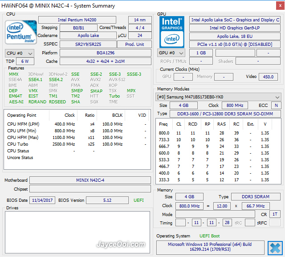Click the SR2Y9/SR2Z5 SSPEC value
The image size is (285, 257).
(88, 45)
